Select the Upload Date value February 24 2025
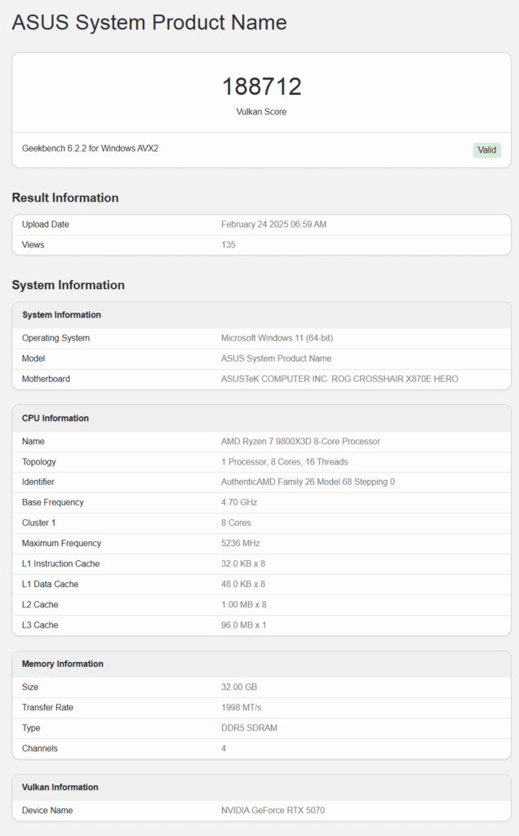Screen dimensions: 519x836 point(274,225)
